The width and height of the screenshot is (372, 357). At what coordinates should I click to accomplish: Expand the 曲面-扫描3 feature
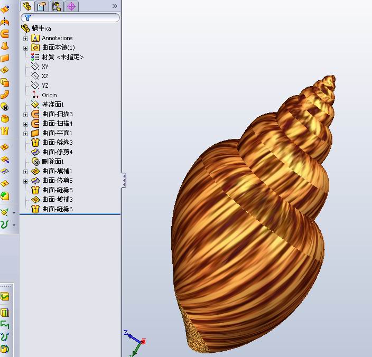point(25,115)
